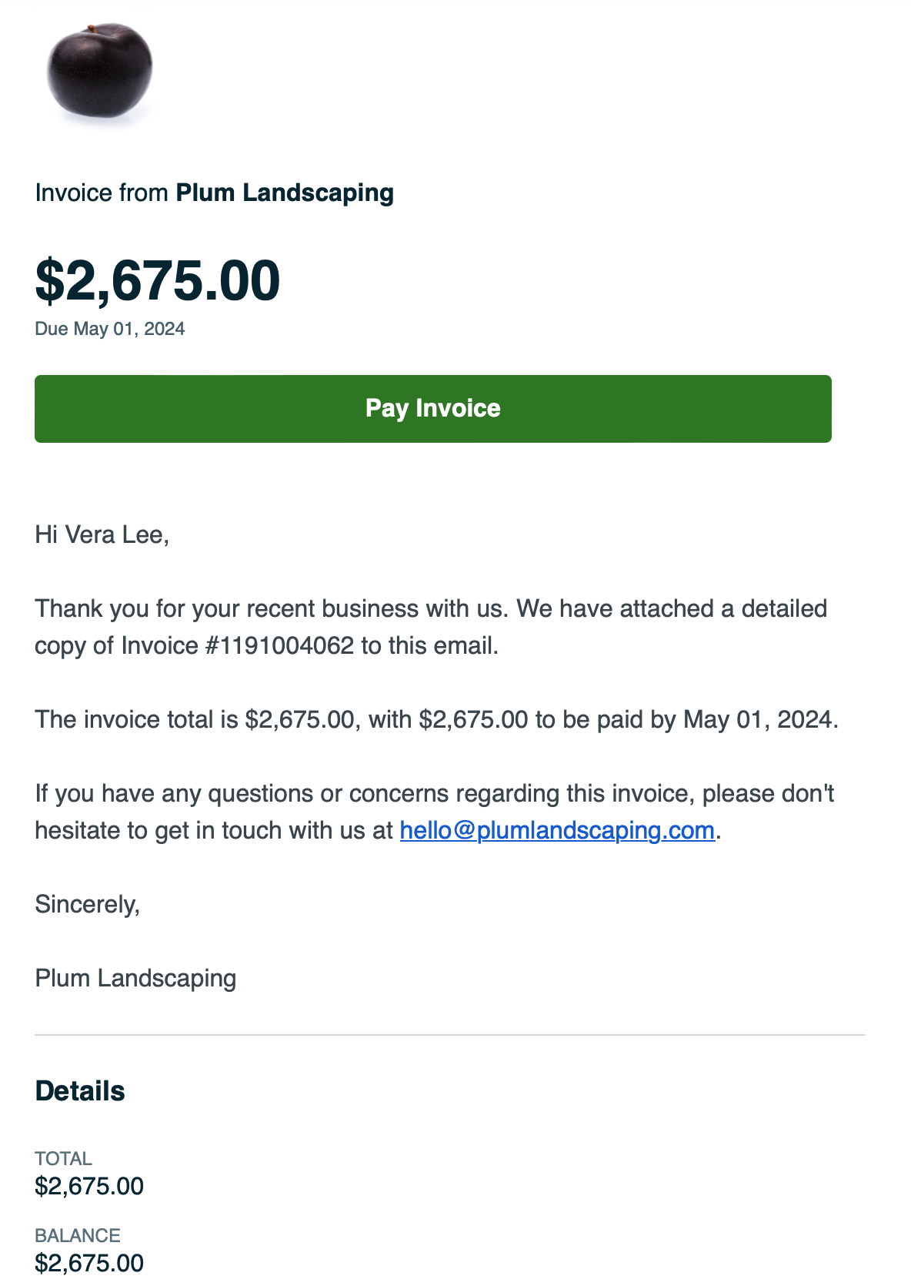Image resolution: width=911 pixels, height=1286 pixels.
Task: Click the large $2,675.00 amount heading
Action: [x=158, y=280]
